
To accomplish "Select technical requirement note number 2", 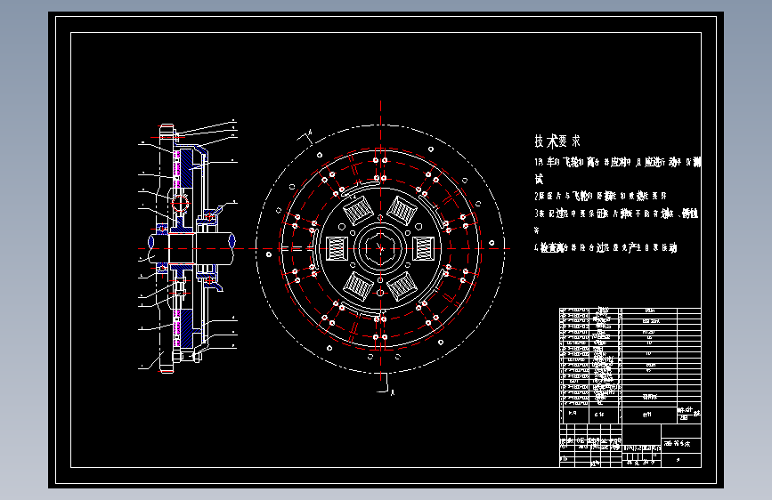I will click(601, 196).
